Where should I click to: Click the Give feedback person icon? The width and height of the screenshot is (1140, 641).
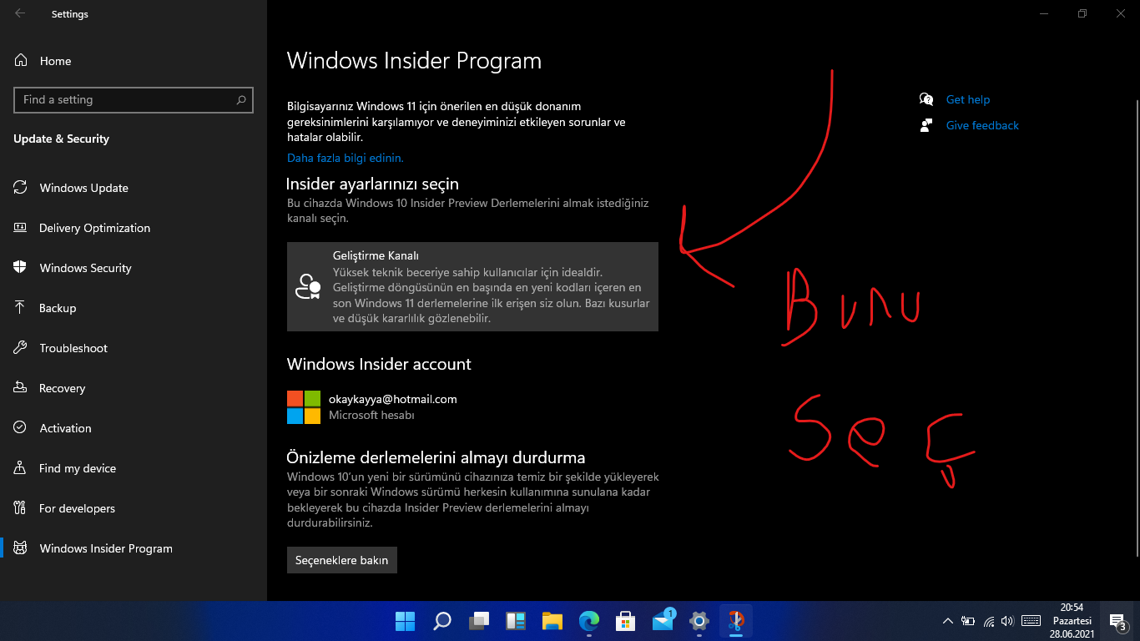(926, 125)
